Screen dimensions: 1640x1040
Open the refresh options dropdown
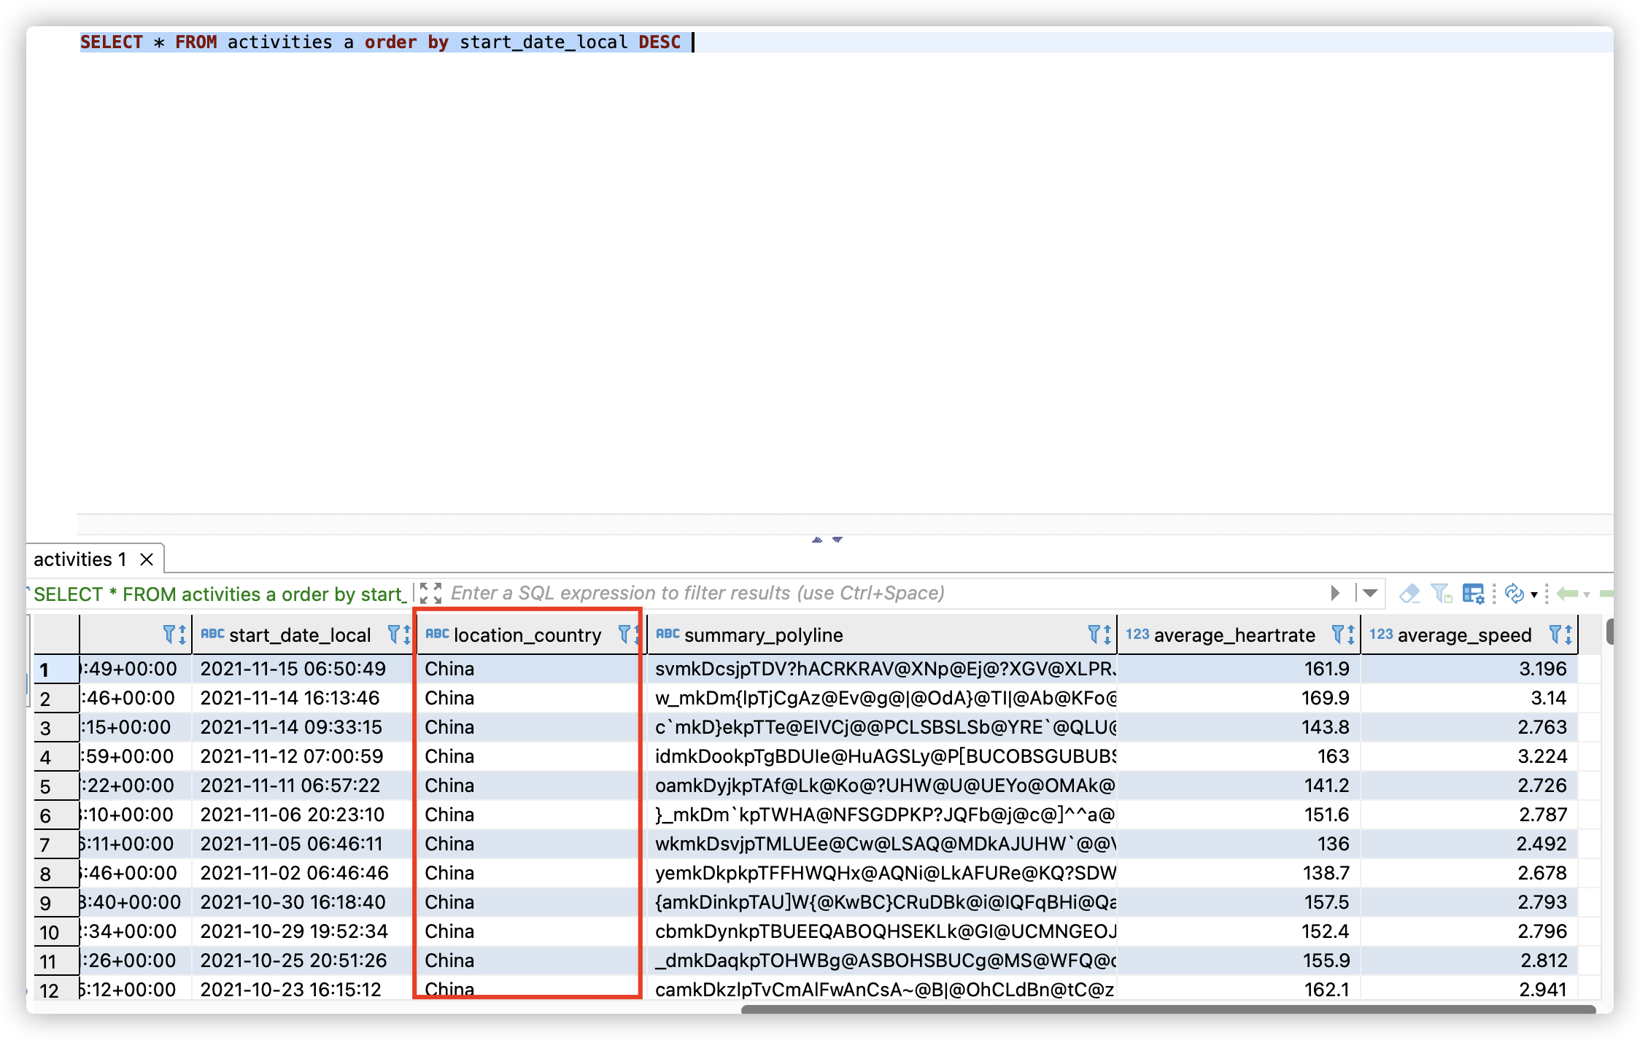(1534, 594)
